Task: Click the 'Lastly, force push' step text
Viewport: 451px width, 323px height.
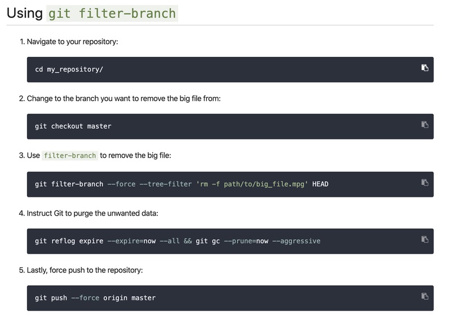Action: coord(85,270)
